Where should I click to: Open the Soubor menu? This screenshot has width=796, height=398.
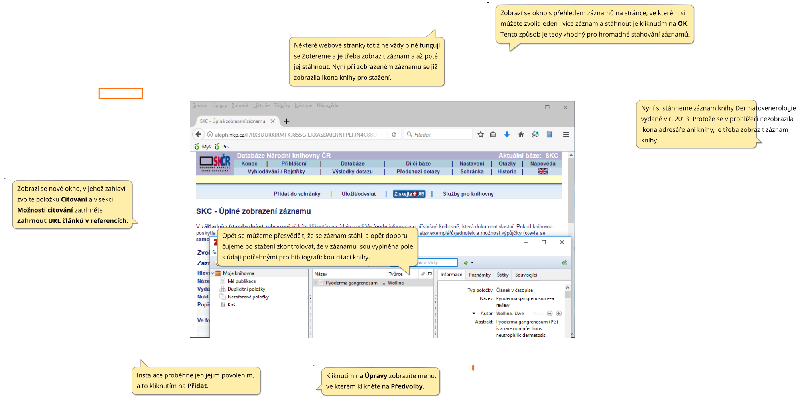coord(200,105)
